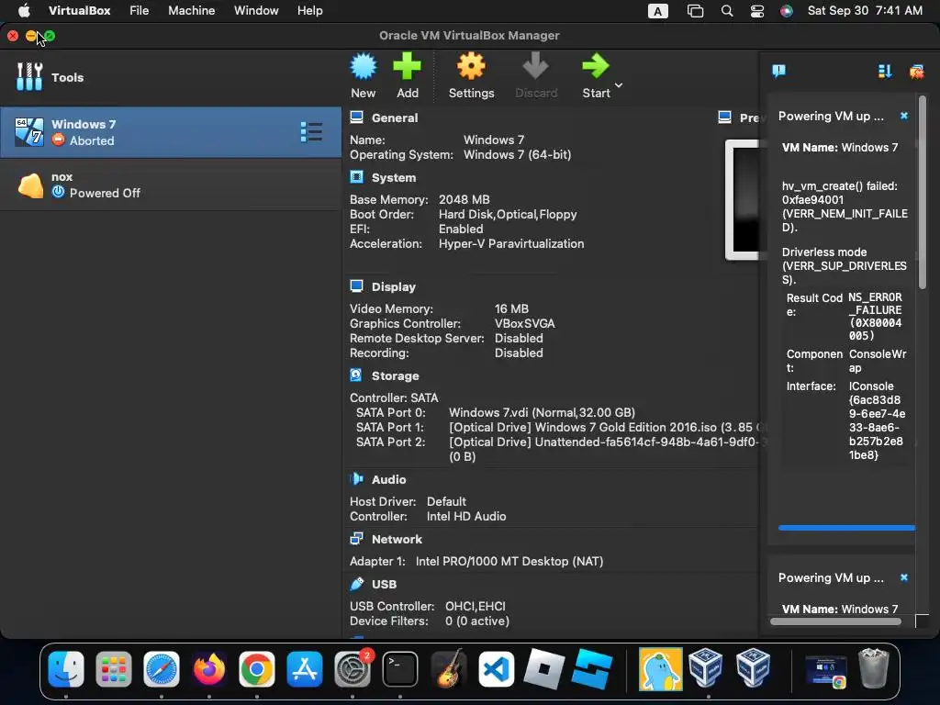Image resolution: width=940 pixels, height=705 pixels.
Task: Open the blue cartoon character app in Dock
Action: click(x=660, y=669)
